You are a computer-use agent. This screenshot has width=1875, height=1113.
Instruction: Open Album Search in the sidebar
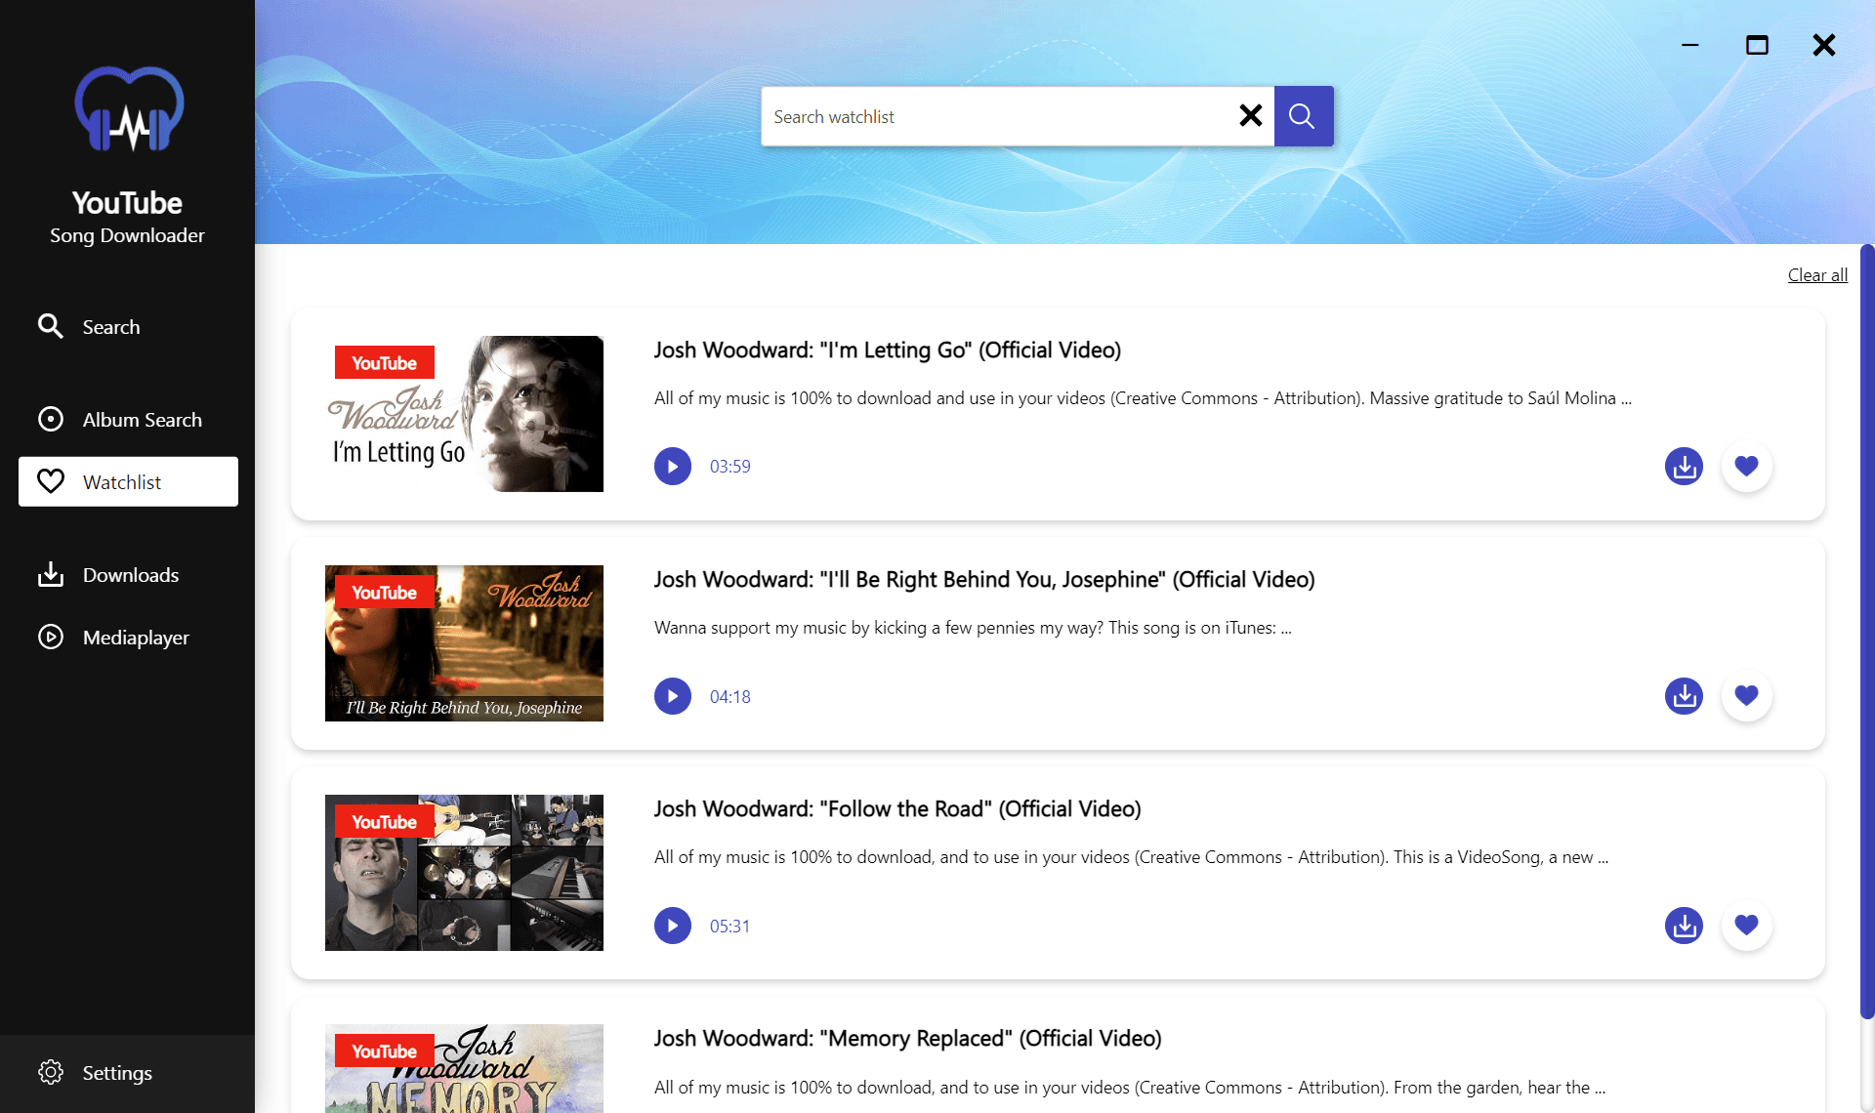[127, 420]
